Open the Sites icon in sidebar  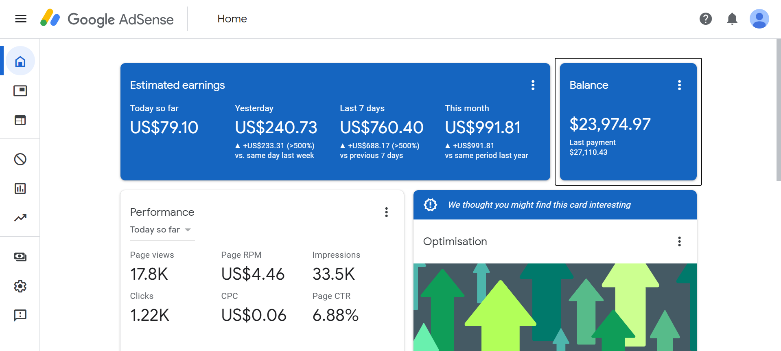(20, 120)
